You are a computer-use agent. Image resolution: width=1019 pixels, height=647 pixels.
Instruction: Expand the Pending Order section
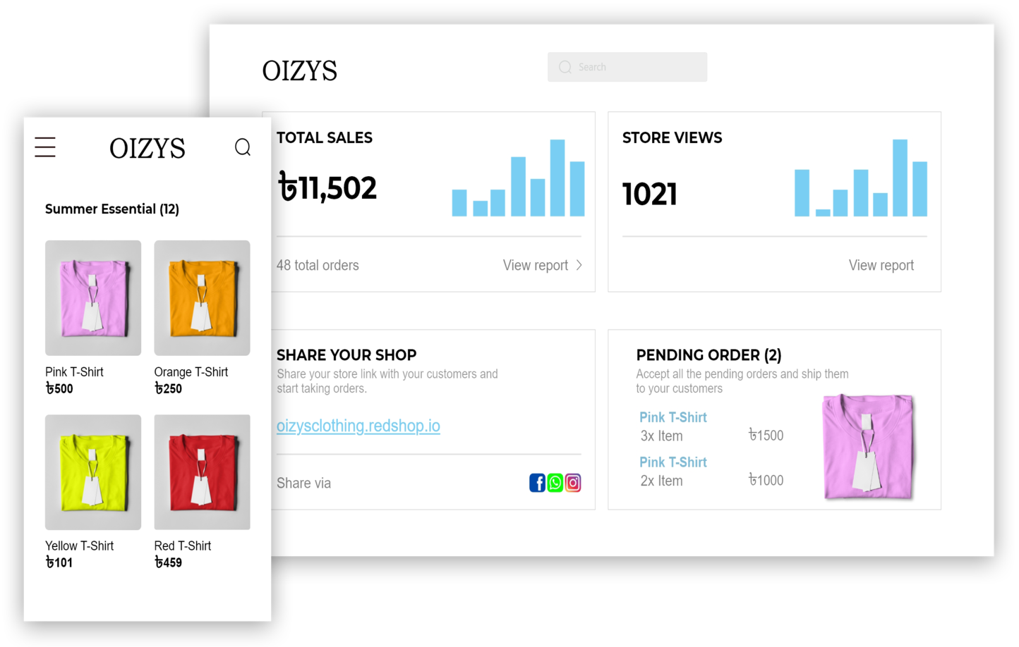click(x=708, y=355)
